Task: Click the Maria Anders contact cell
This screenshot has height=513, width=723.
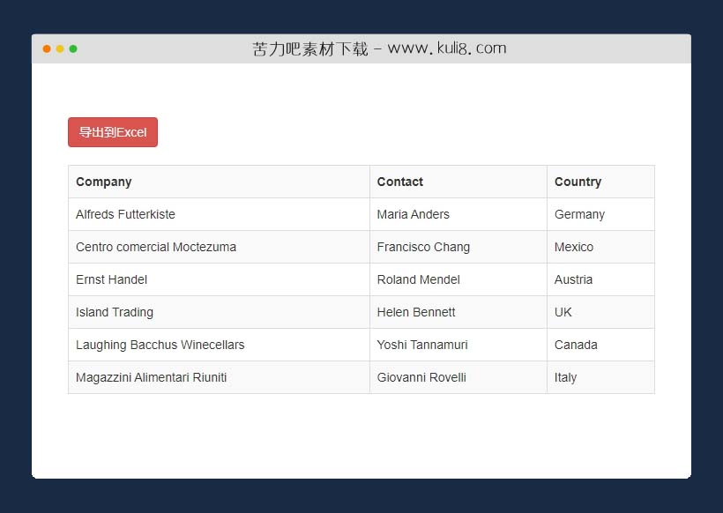Action: pos(414,214)
